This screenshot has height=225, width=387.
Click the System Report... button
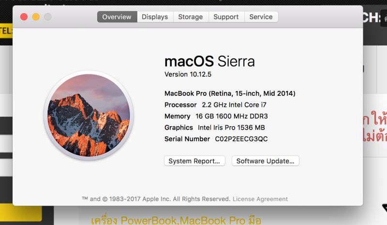point(194,161)
